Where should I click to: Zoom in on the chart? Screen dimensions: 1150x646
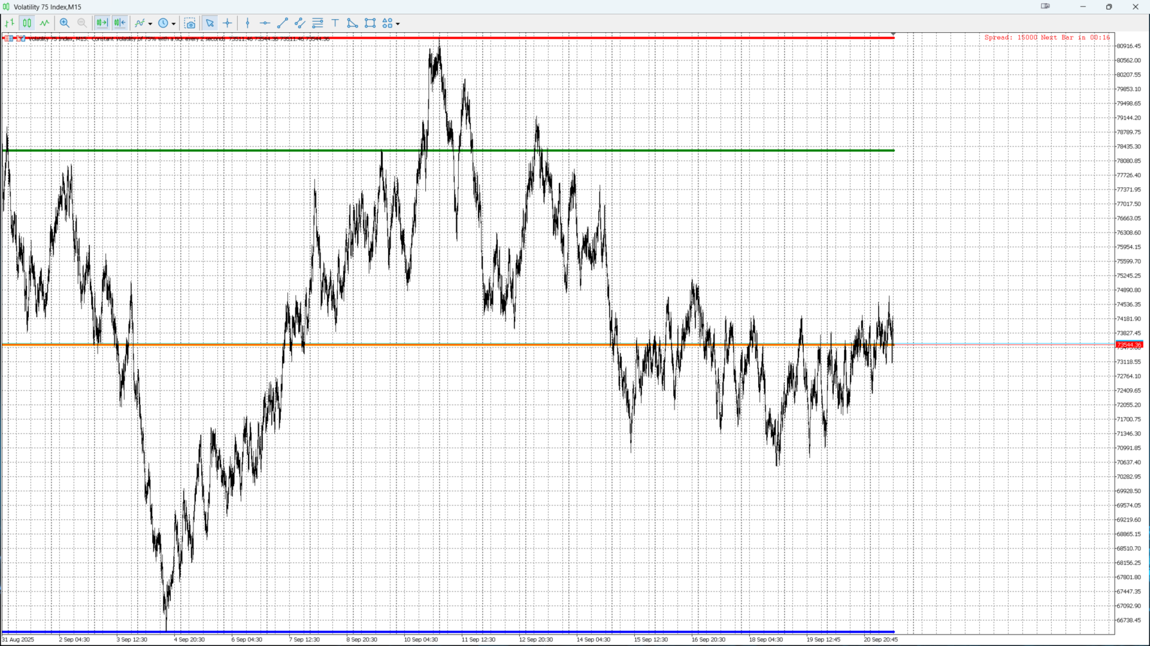65,23
